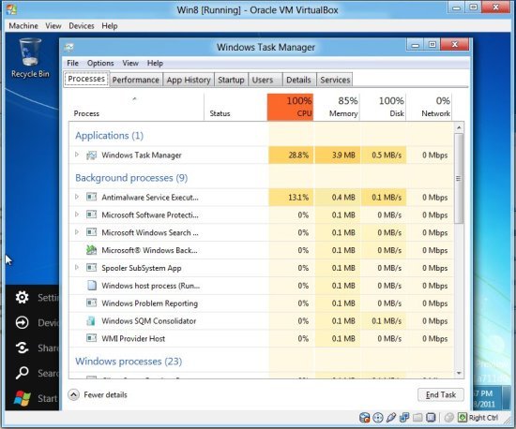Open VirtualBox Machine menu
516x429 pixels.
pyautogui.click(x=23, y=26)
